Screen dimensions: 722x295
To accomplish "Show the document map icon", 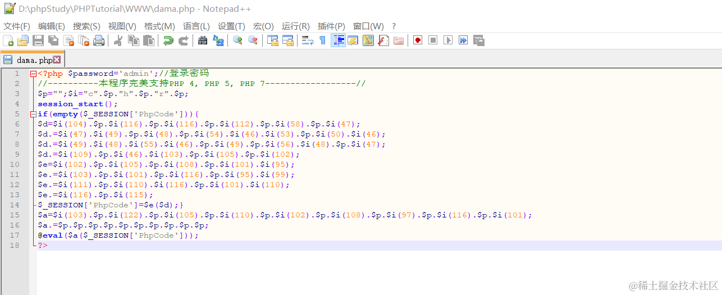I will point(368,40).
